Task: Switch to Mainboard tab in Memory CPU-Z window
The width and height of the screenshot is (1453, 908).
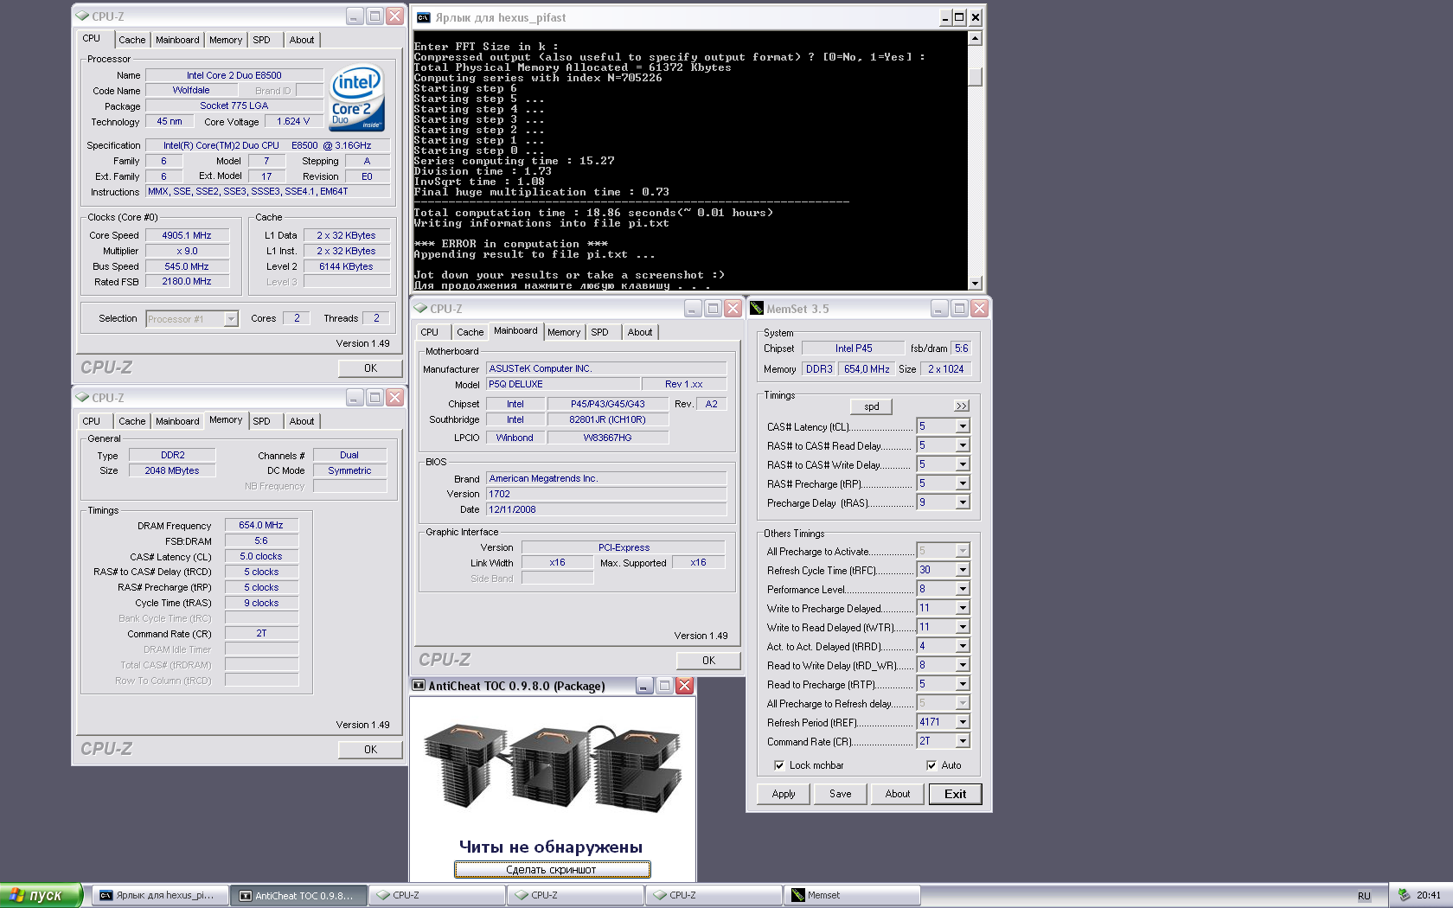Action: [177, 421]
